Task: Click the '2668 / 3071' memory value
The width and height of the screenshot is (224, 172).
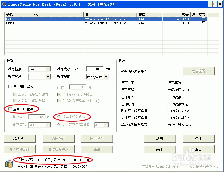Action: [80, 166]
